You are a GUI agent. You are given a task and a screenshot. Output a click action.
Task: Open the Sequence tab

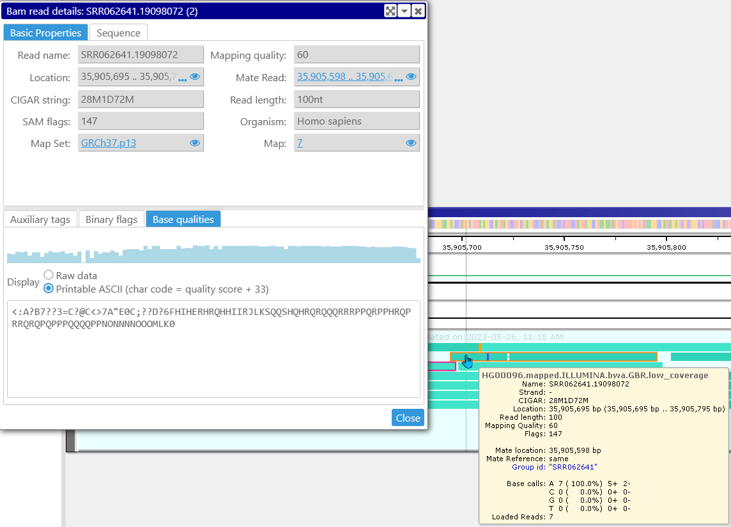coord(118,33)
